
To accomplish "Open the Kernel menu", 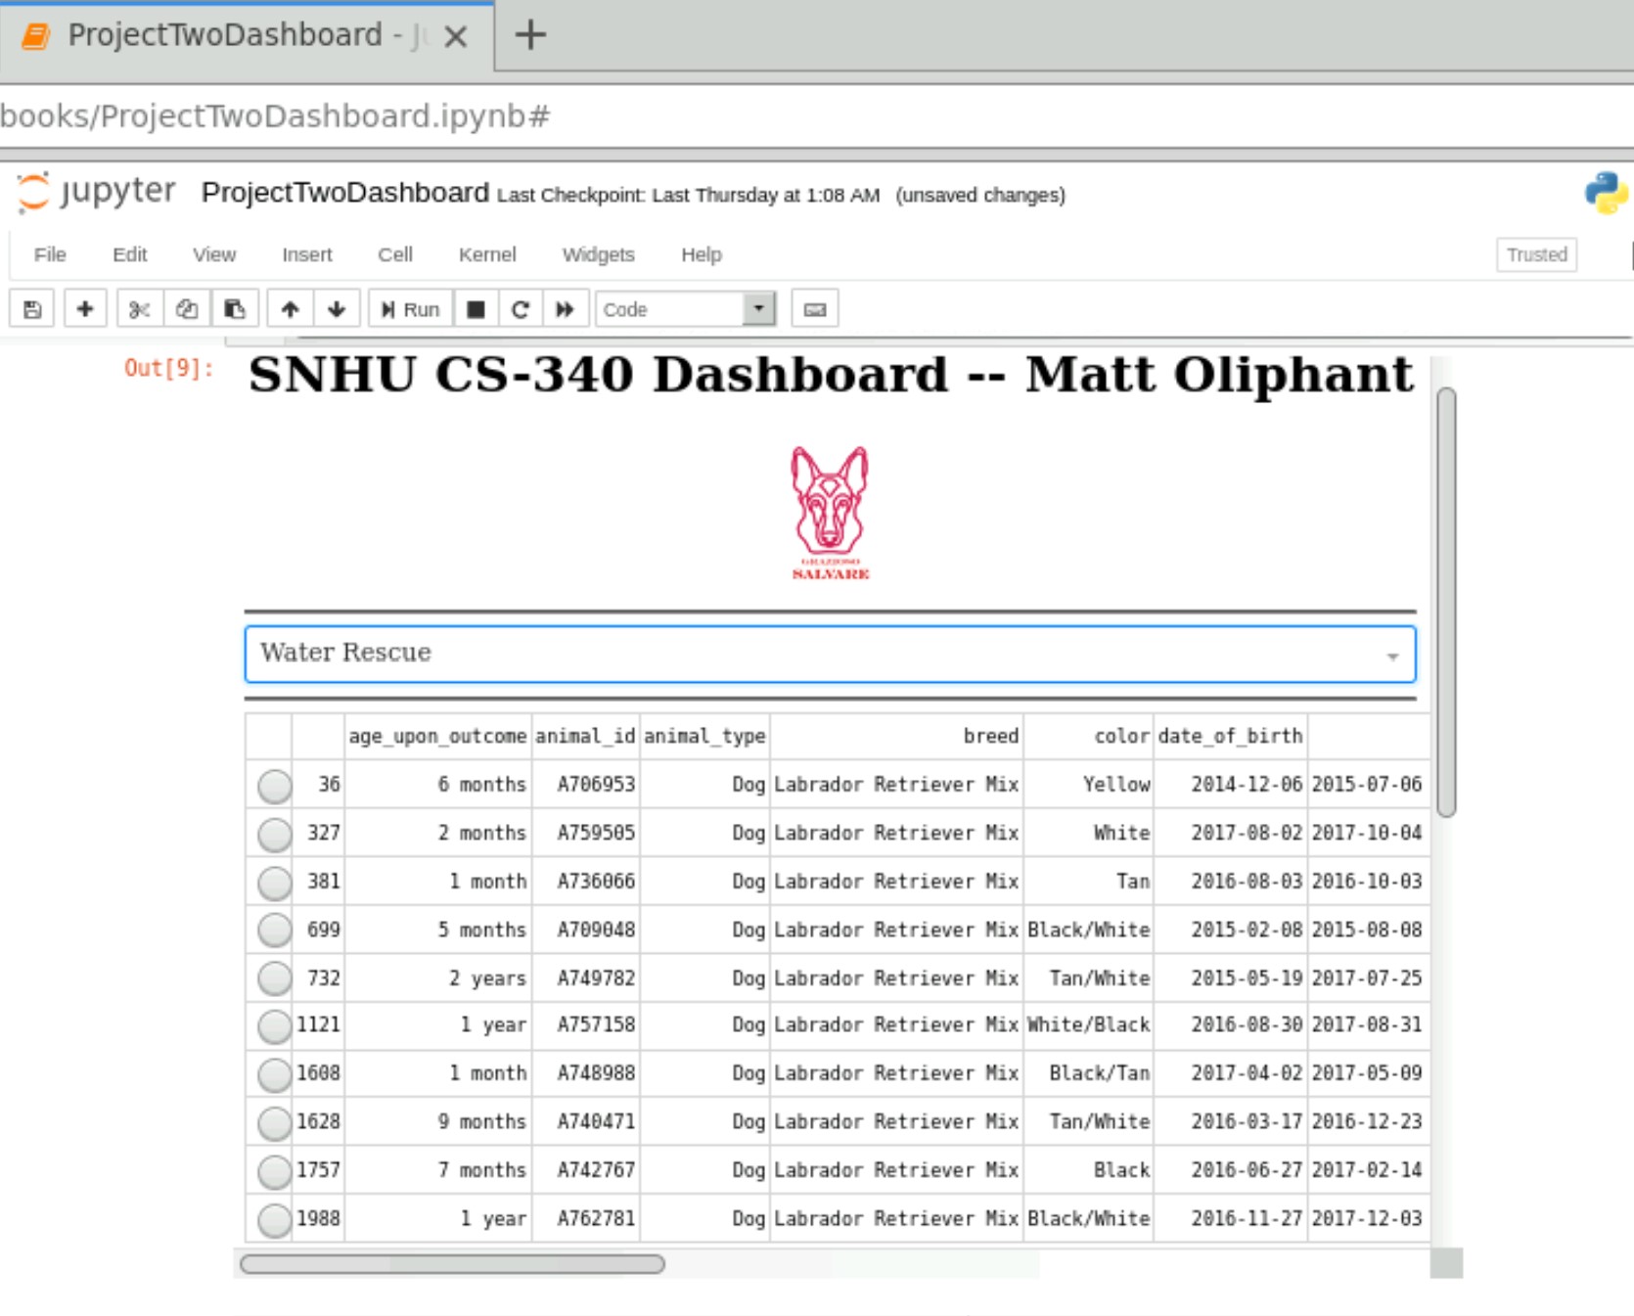I will tap(487, 254).
